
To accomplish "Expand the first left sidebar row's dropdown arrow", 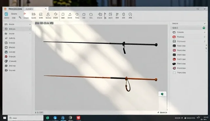I will tap(30, 24).
